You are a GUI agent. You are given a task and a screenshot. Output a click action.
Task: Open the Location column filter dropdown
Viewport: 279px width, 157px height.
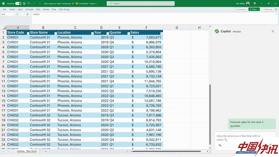(x=92, y=33)
